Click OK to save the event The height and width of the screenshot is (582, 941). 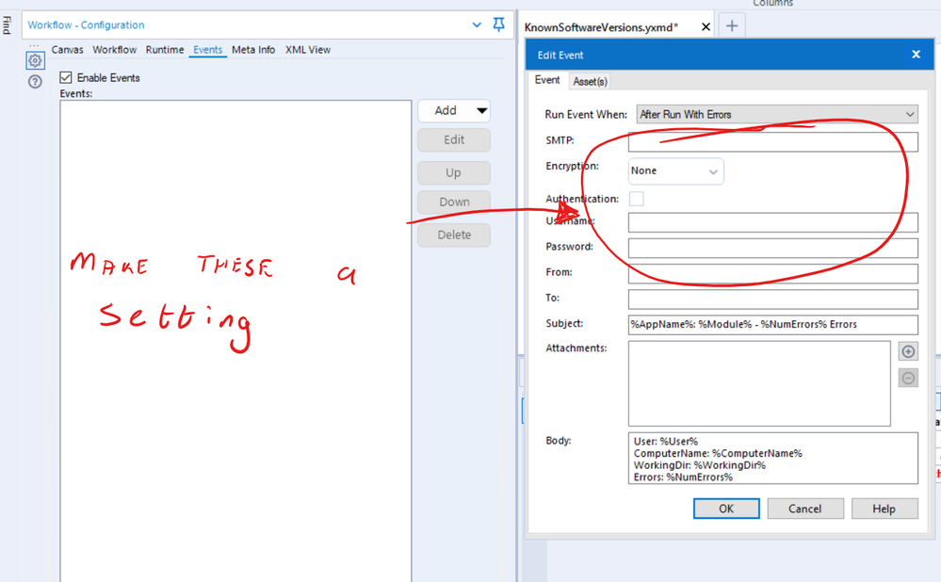(x=725, y=508)
